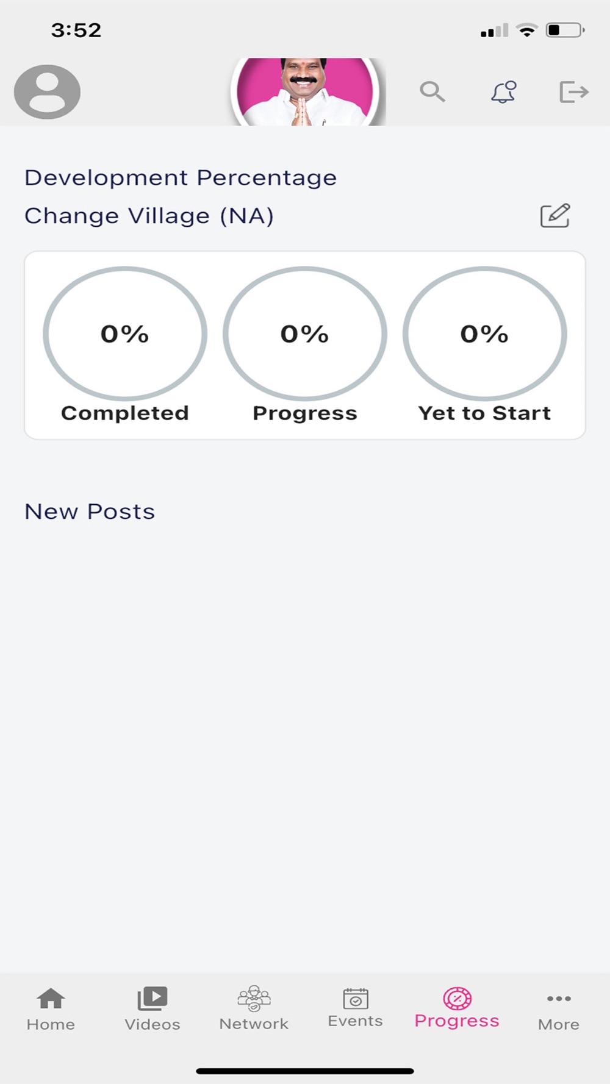Select the Progress tab
The width and height of the screenshot is (610, 1084).
tap(457, 1008)
